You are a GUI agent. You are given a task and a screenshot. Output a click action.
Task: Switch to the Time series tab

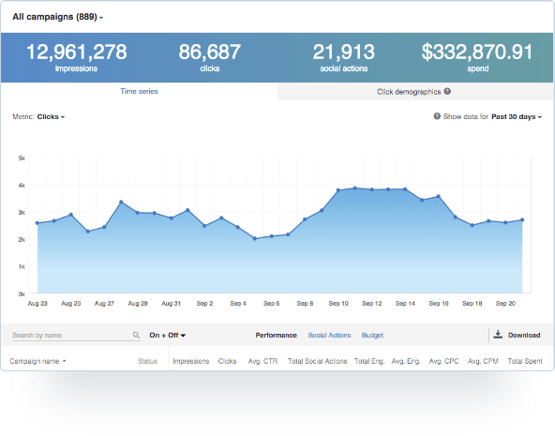[x=139, y=91]
